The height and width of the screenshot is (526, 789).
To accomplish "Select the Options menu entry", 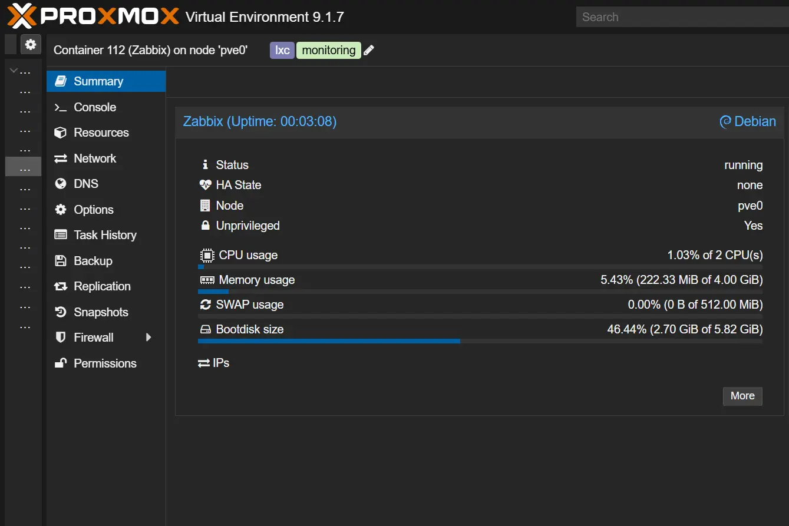I will pos(93,210).
